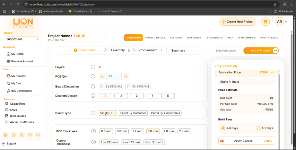Choose Panel By LionCircuits board type
The height and width of the screenshot is (150, 296).
click(166, 113)
